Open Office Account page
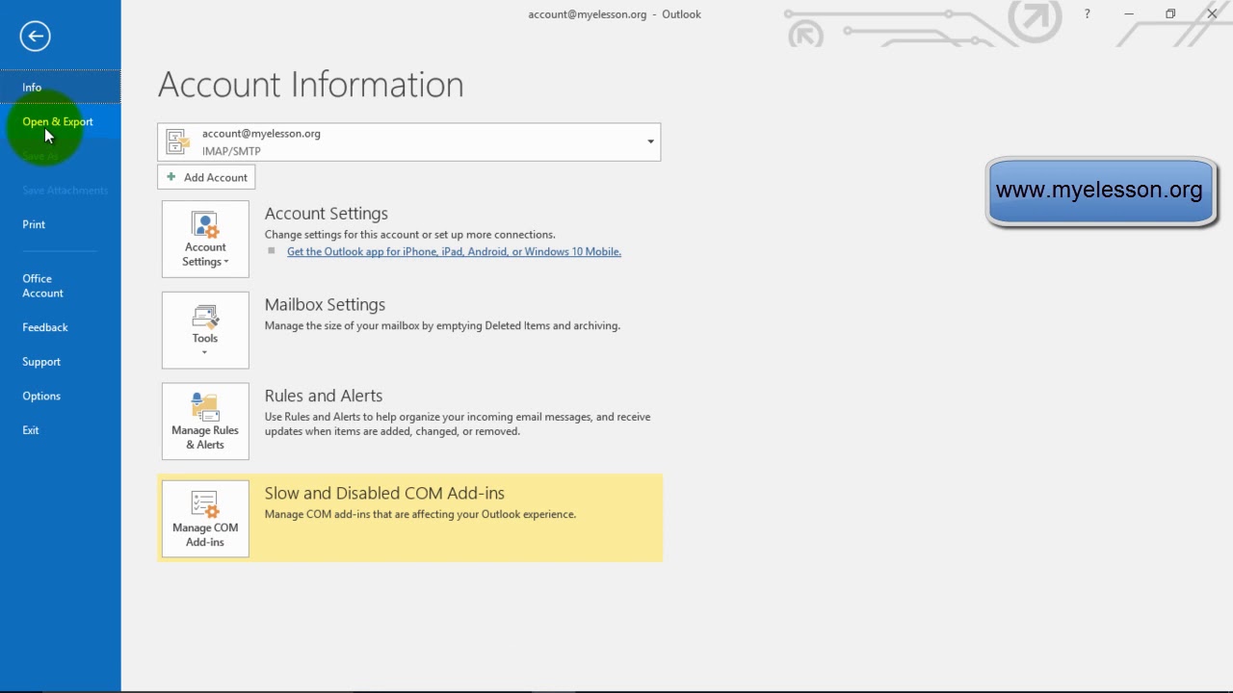Image resolution: width=1233 pixels, height=693 pixels. (x=42, y=286)
